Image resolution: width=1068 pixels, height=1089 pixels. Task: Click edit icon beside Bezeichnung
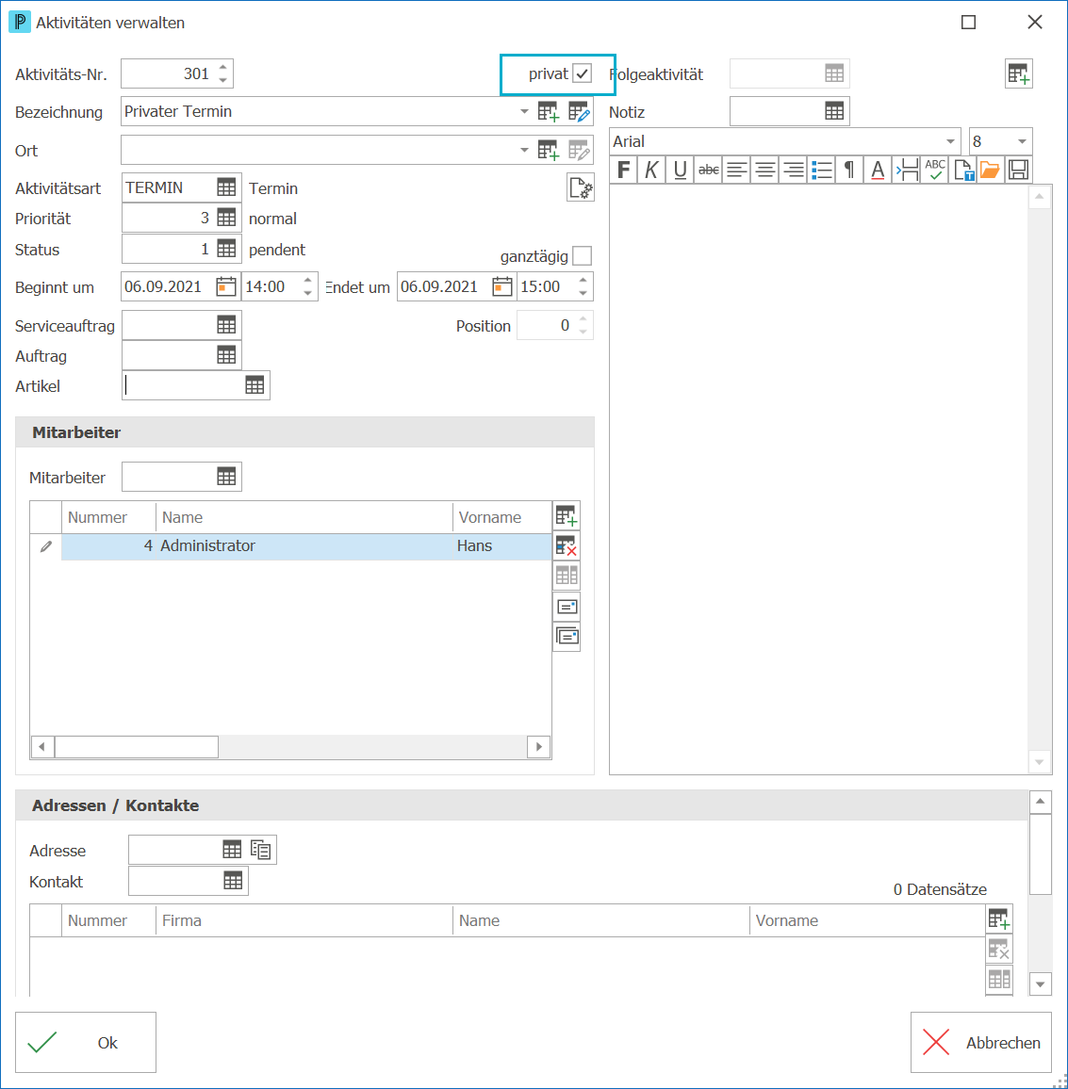coord(579,112)
